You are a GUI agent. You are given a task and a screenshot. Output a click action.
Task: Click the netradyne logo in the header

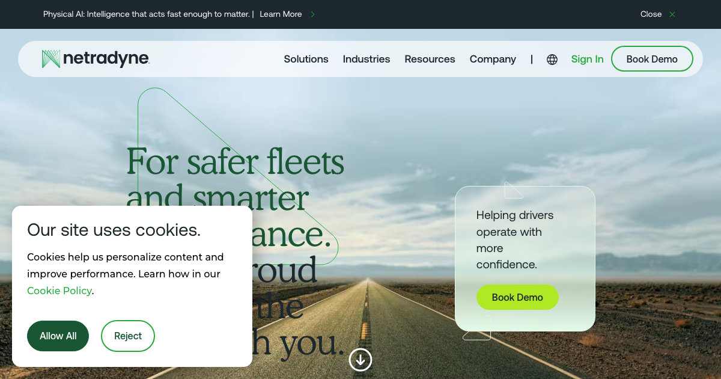coord(96,59)
